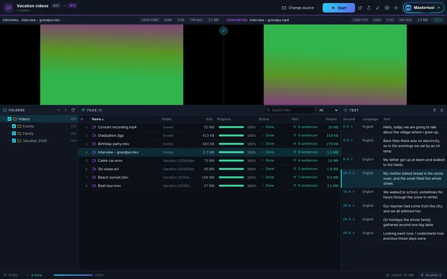This screenshot has width=447, height=279.
Task: Uncheck the Events folder checkbox
Action: tap(13, 126)
